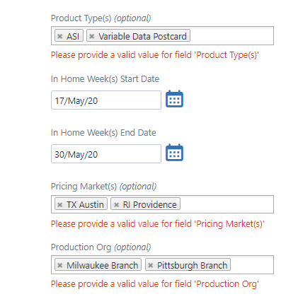Open the End Date calendar picker
281x299 pixels.
click(x=174, y=153)
